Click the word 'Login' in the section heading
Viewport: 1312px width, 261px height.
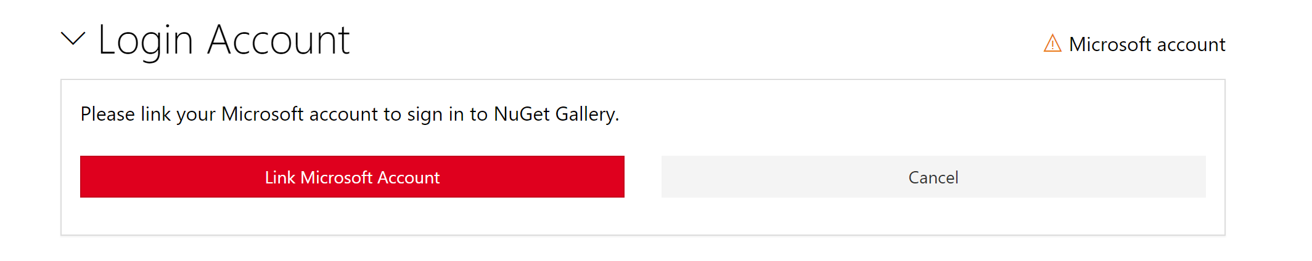146,41
